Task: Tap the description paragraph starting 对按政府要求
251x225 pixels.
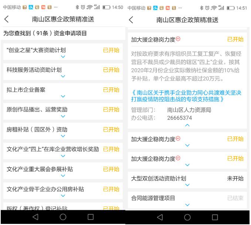Action: pos(186,66)
